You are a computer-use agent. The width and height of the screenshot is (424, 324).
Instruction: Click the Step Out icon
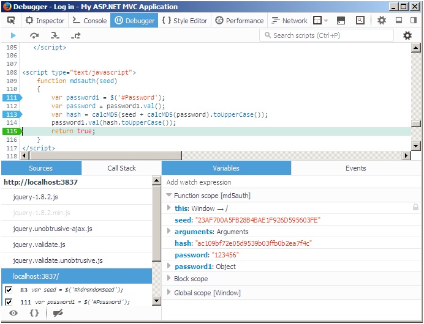point(76,35)
